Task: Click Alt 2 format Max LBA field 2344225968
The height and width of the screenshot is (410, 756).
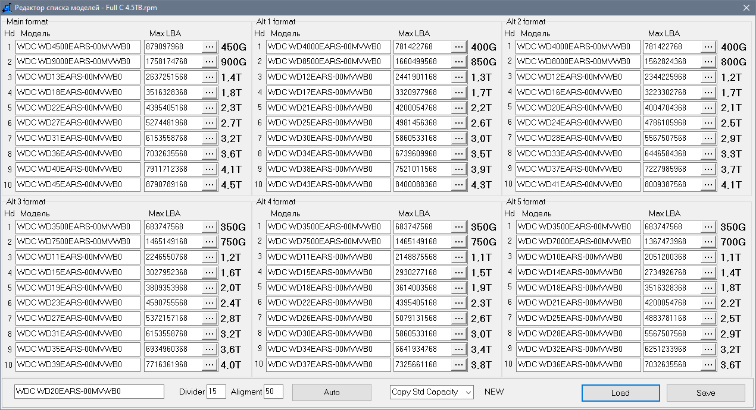Action: pos(671,77)
